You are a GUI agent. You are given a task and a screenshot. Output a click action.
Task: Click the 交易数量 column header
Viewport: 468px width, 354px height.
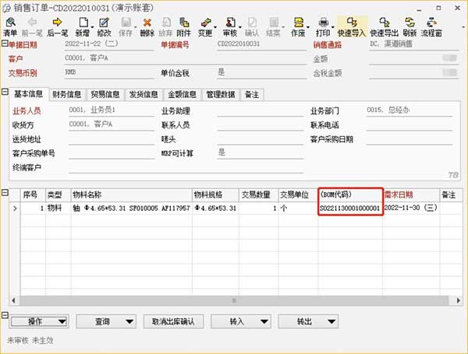tap(258, 195)
